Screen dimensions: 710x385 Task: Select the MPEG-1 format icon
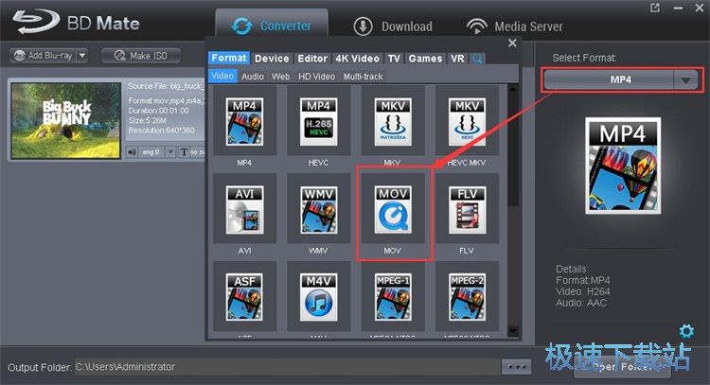[393, 297]
